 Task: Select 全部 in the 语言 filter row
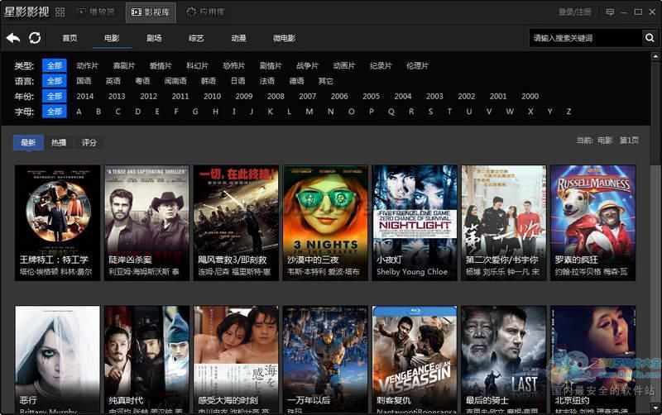55,80
